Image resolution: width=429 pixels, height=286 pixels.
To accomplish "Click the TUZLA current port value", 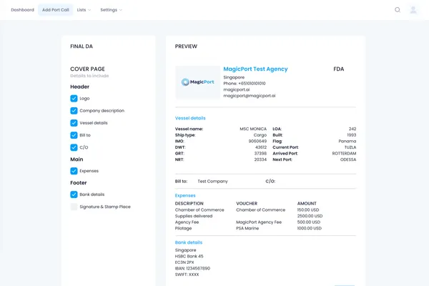I will [x=350, y=147].
